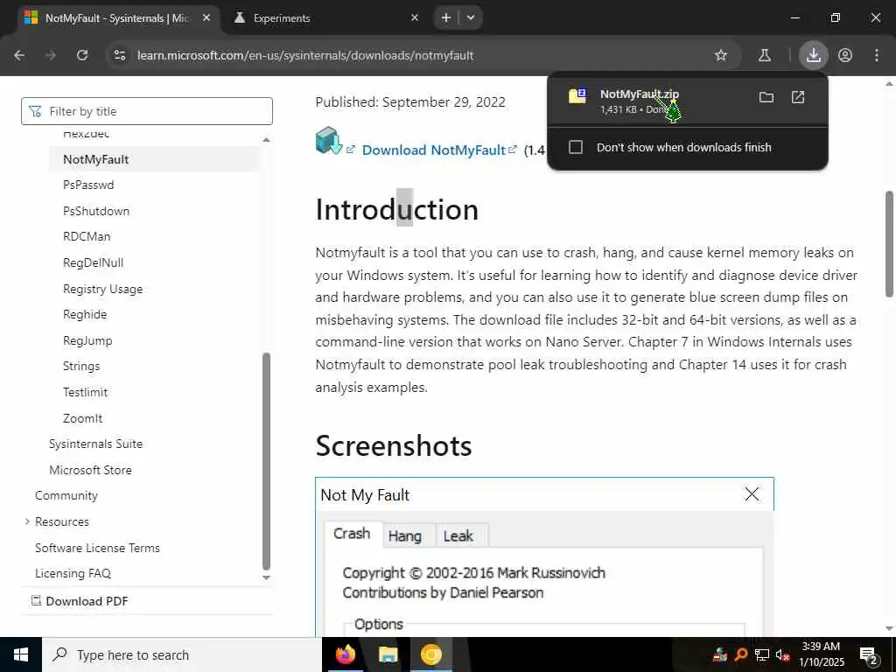This screenshot has width=896, height=672.
Task: Focus the Filter by title field
Action: [x=147, y=111]
